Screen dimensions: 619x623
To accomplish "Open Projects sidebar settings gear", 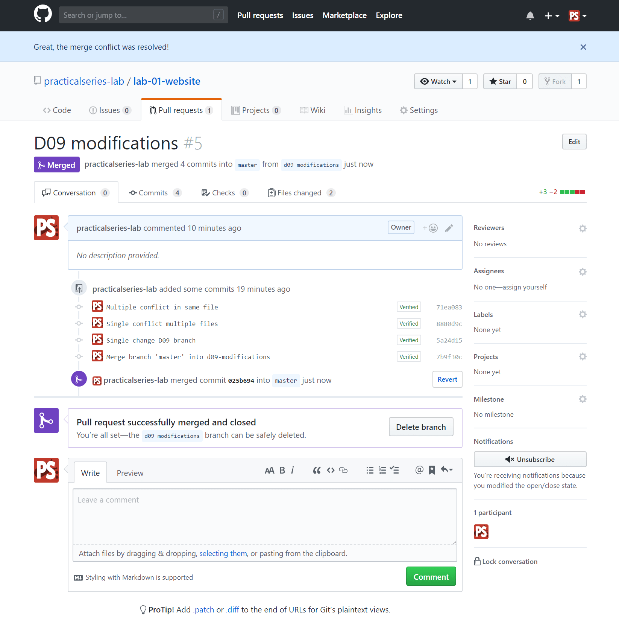I will click(583, 356).
